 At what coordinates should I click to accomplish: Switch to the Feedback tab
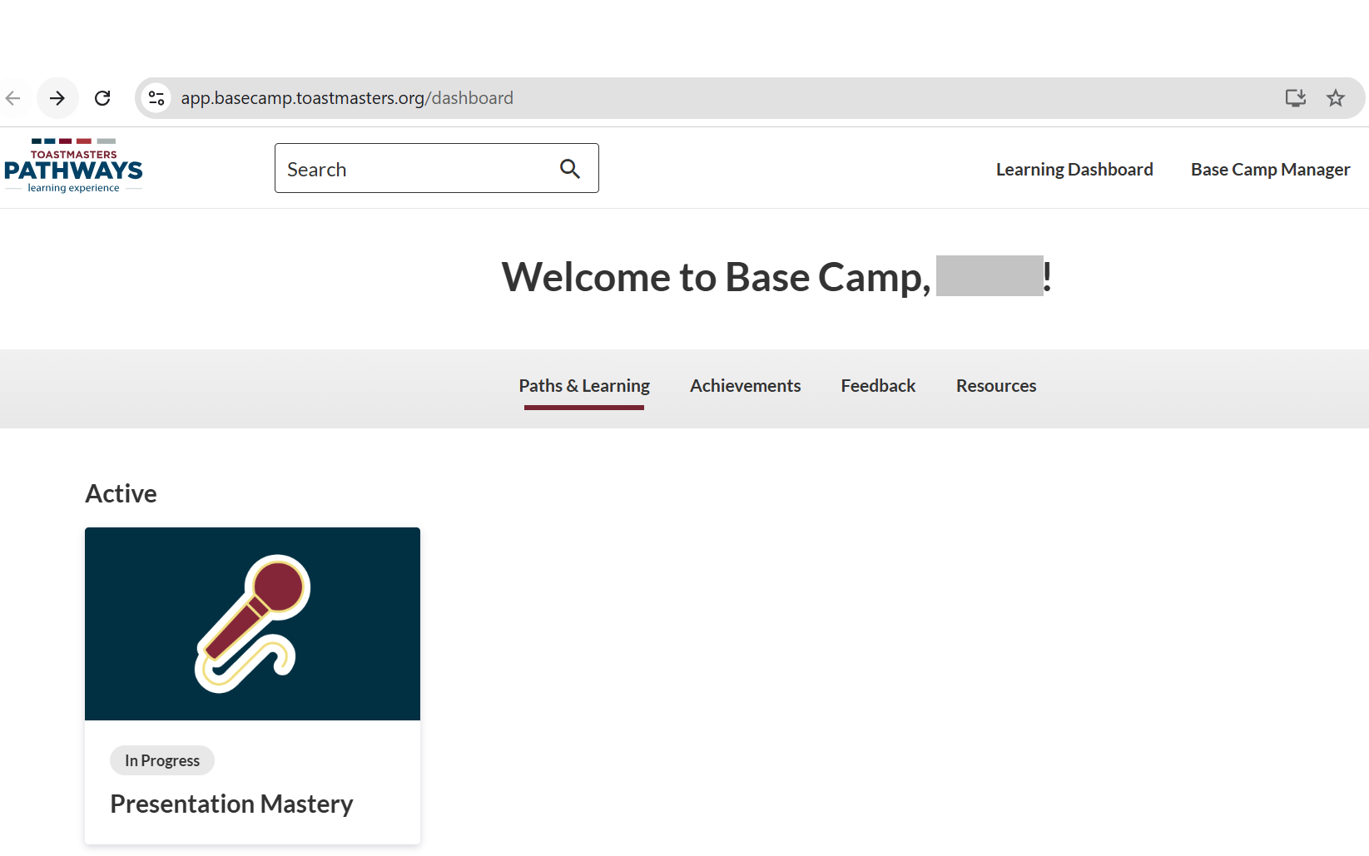pos(878,386)
